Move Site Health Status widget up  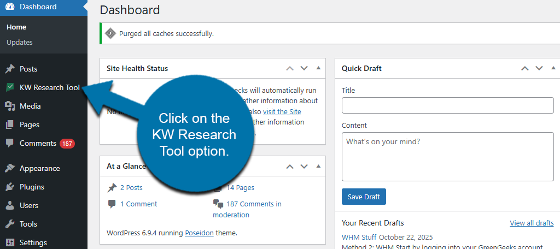tap(290, 68)
